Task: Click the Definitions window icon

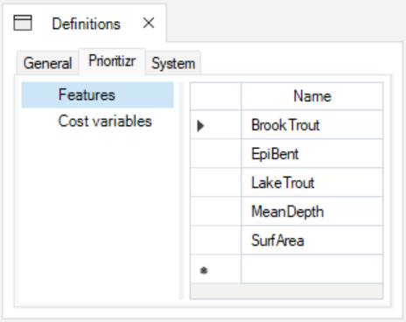Action: (x=23, y=23)
